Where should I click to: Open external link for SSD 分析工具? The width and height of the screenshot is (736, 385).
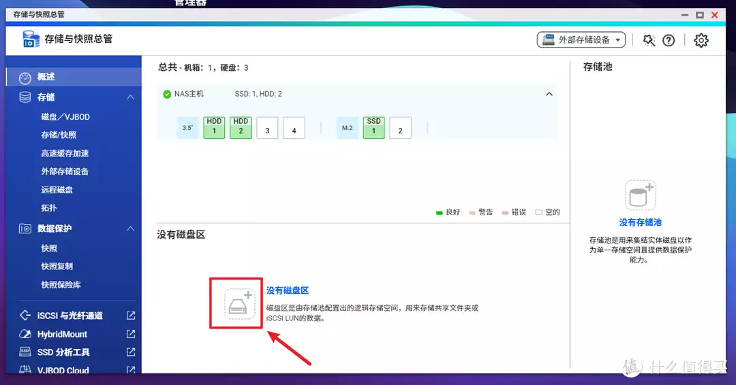coord(131,352)
